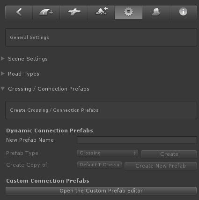The height and width of the screenshot is (200, 199).
Task: Open the gear settings tab
Action: pos(128,12)
